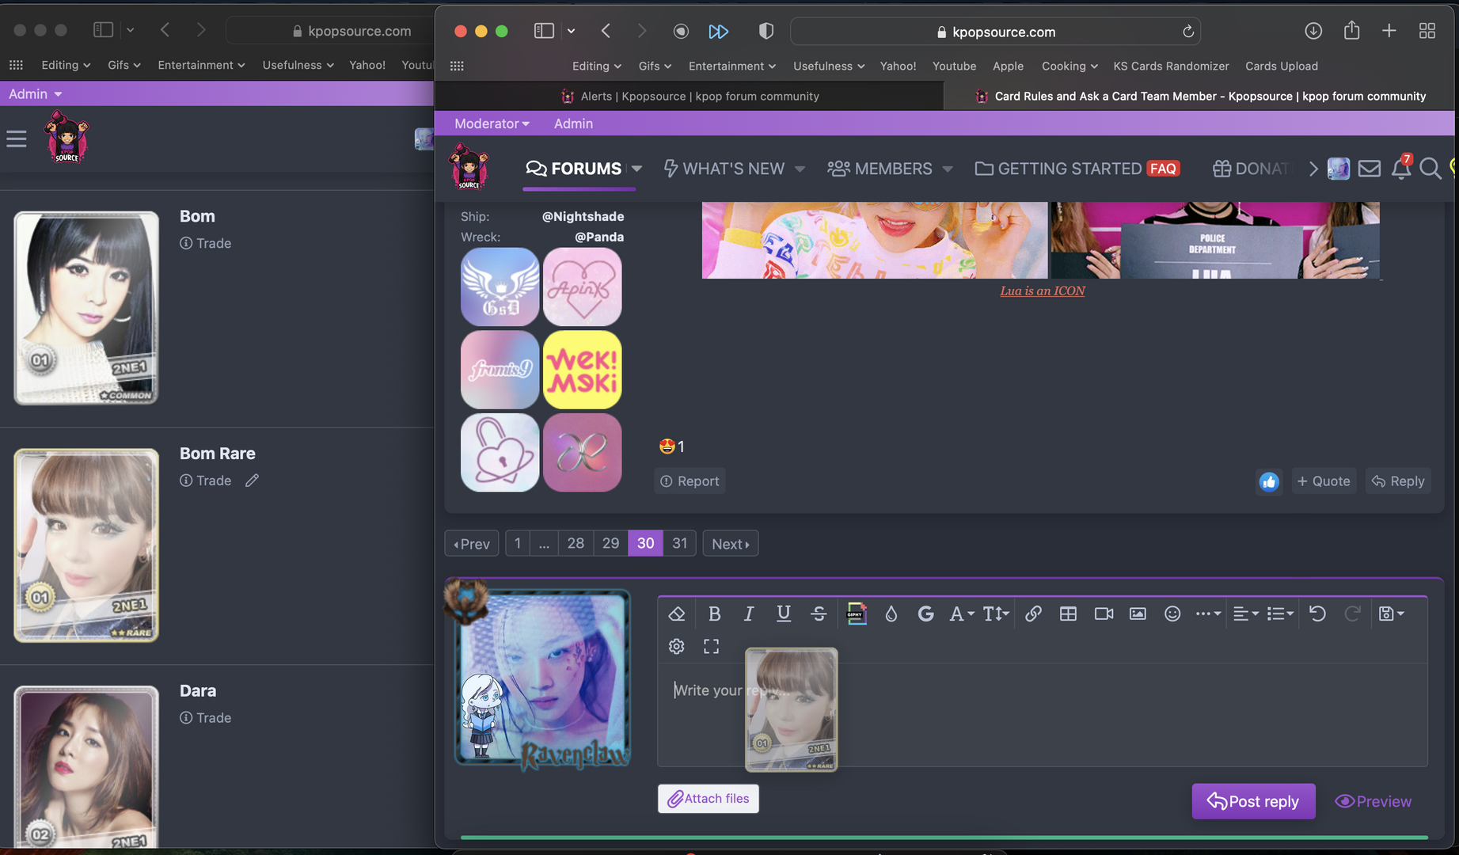This screenshot has width=1459, height=855.
Task: Insert a link in the reply editor
Action: point(1033,614)
